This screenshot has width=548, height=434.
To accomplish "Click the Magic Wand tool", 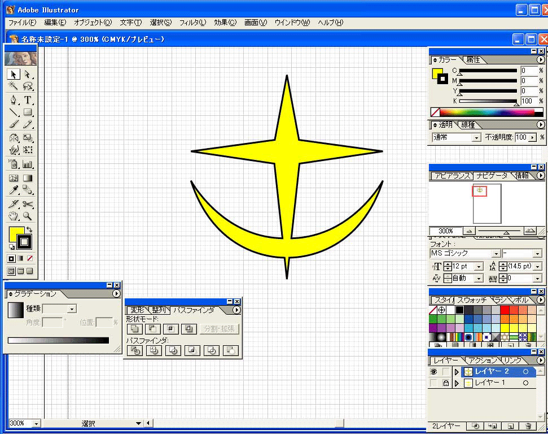I will click(14, 86).
